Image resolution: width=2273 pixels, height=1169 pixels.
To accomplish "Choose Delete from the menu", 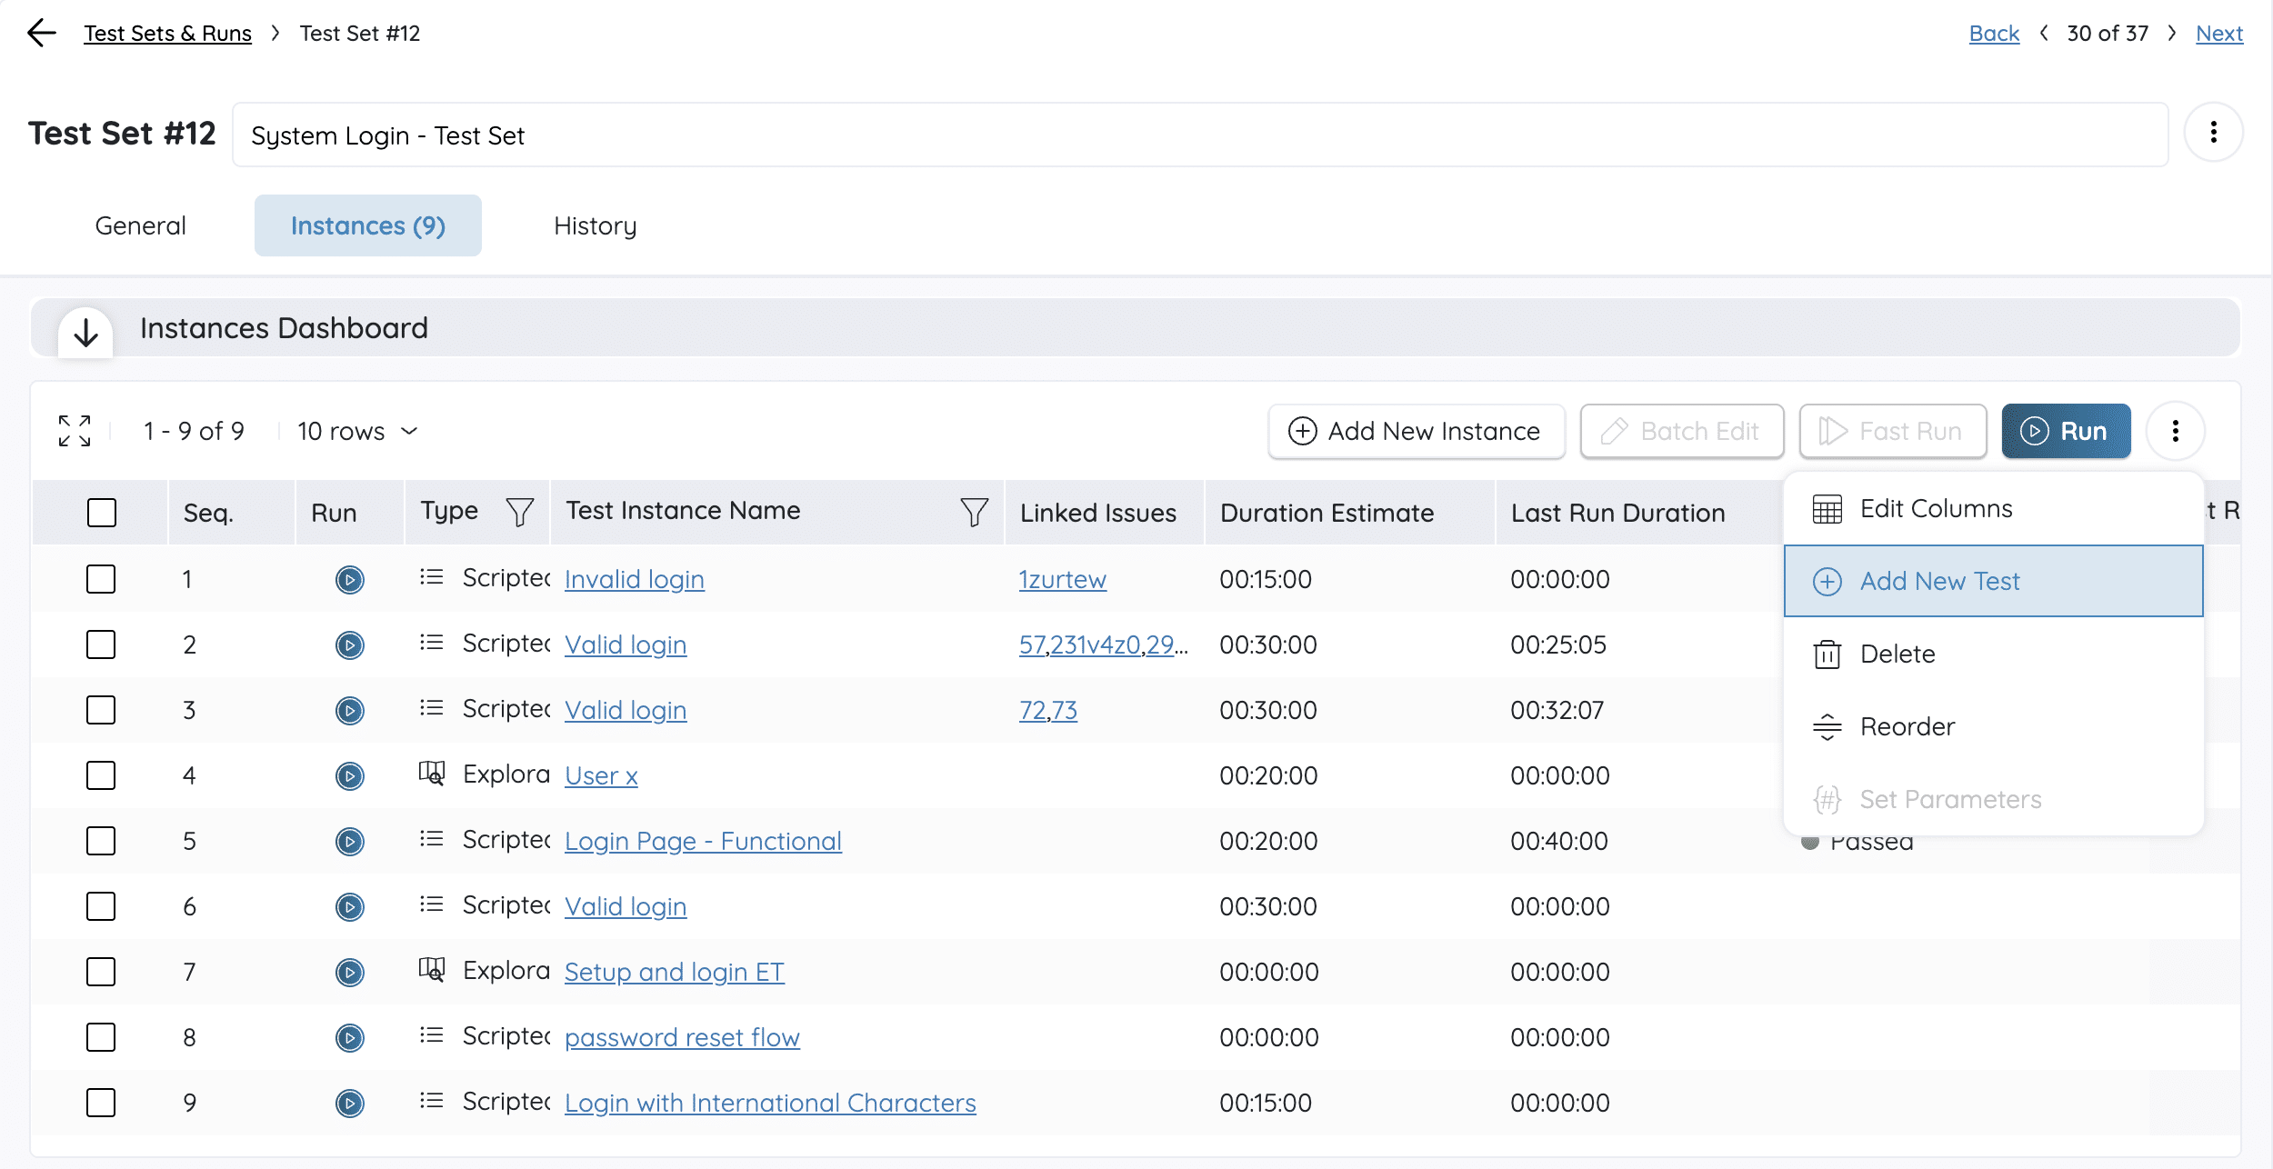I will point(1993,654).
